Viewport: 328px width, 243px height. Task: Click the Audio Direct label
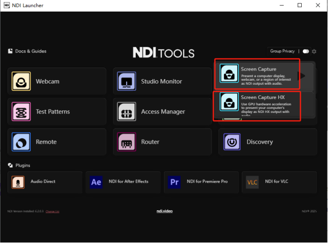[43, 181]
